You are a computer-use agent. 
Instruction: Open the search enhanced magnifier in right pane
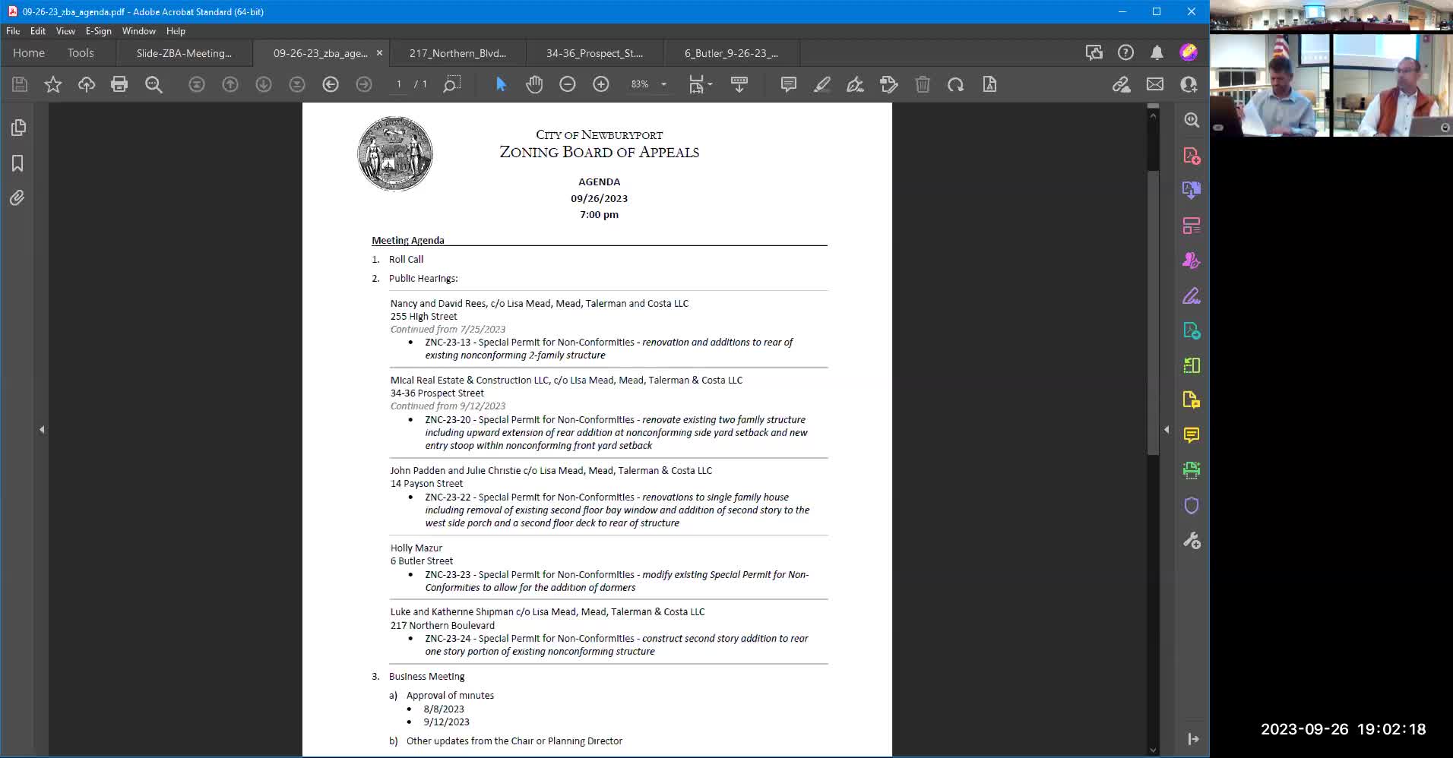point(1192,120)
